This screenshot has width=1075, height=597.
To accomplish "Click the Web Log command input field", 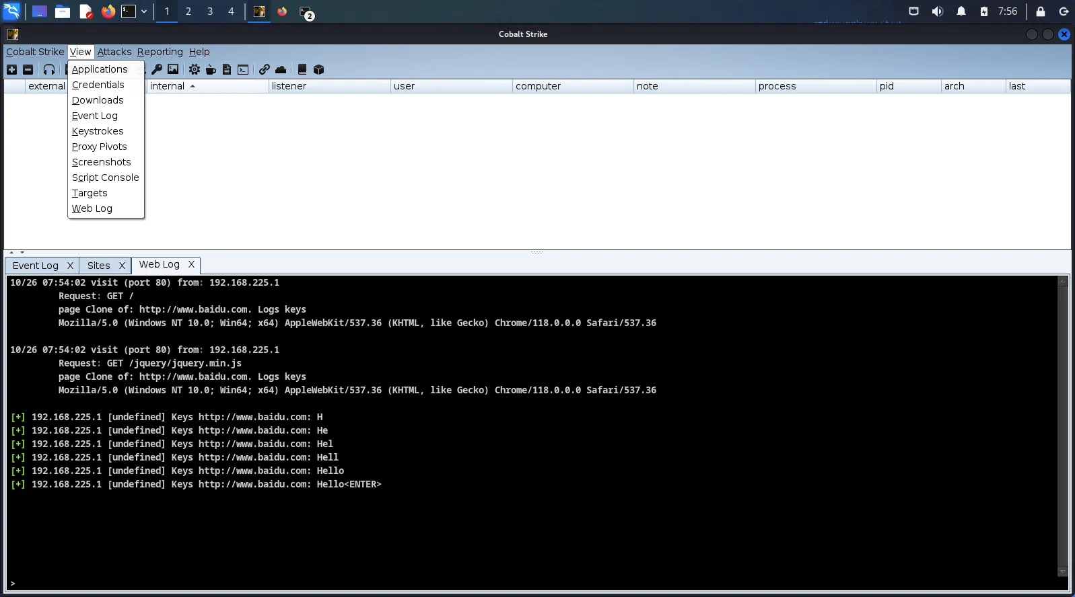I will [532, 583].
